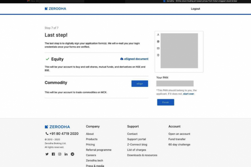Click the 'Last step!' heading
The width and height of the screenshot is (251, 167).
pyautogui.click(x=56, y=35)
